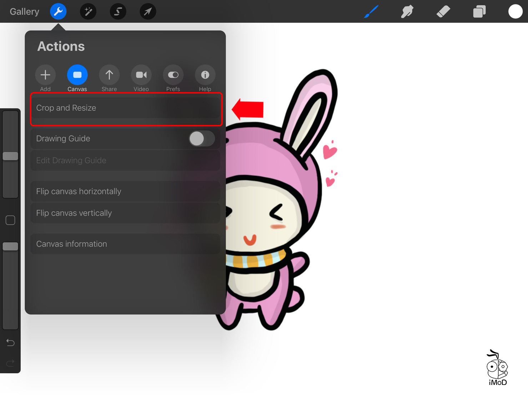Viewport: 528px width, 396px height.
Task: Open the Actions wrench menu
Action: [x=58, y=12]
